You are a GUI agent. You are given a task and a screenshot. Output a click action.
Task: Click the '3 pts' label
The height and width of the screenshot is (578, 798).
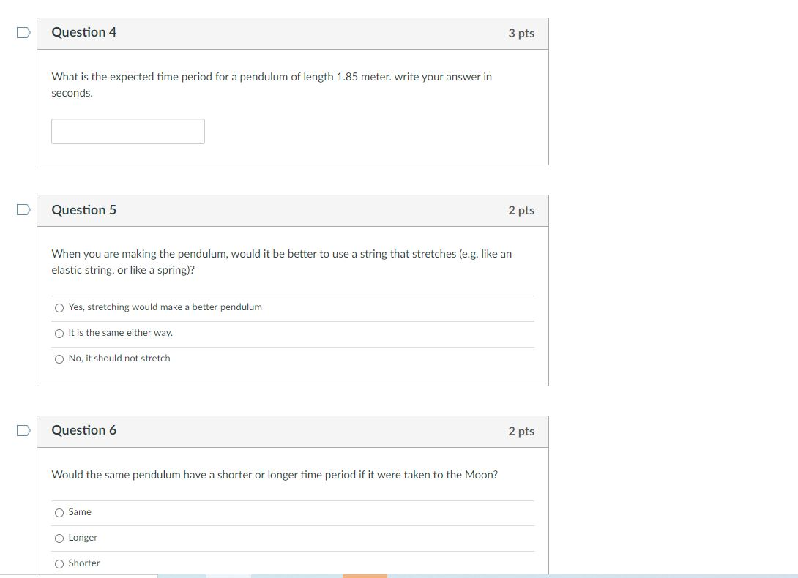(x=521, y=33)
